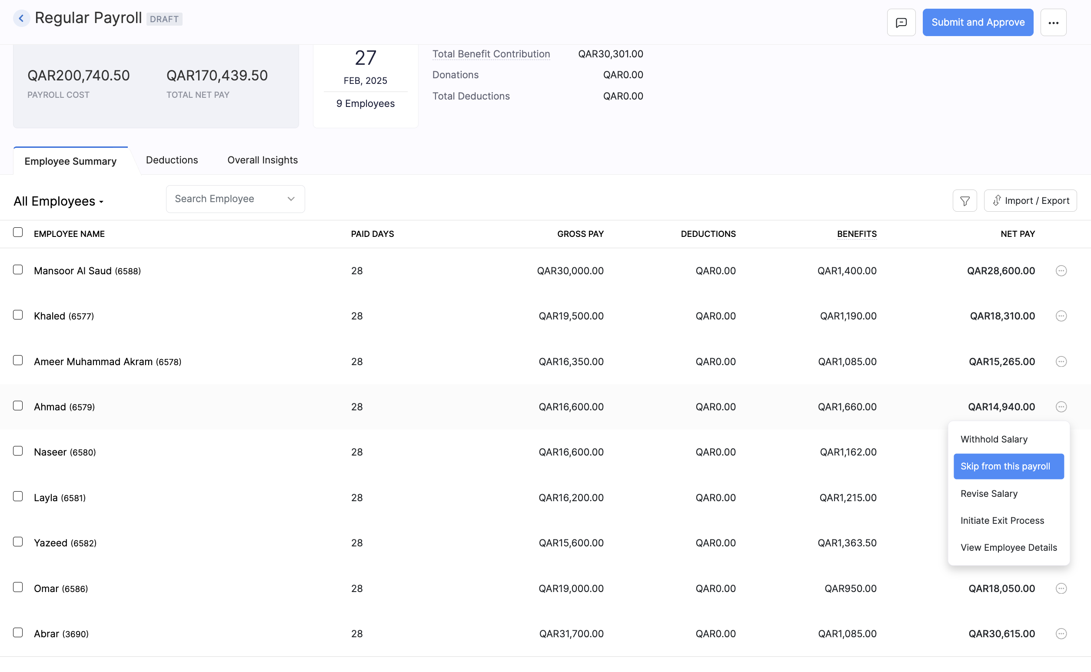Viewport: 1091px width, 672px height.
Task: Open row actions for Mansoor Al Saud
Action: (x=1061, y=270)
